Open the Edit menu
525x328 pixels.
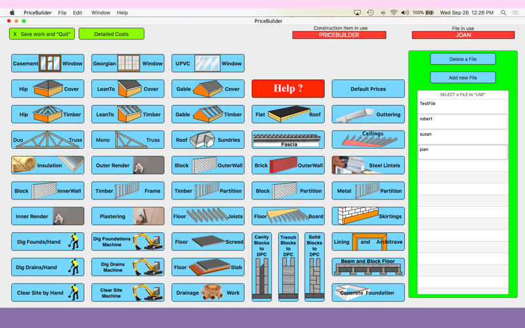point(77,12)
